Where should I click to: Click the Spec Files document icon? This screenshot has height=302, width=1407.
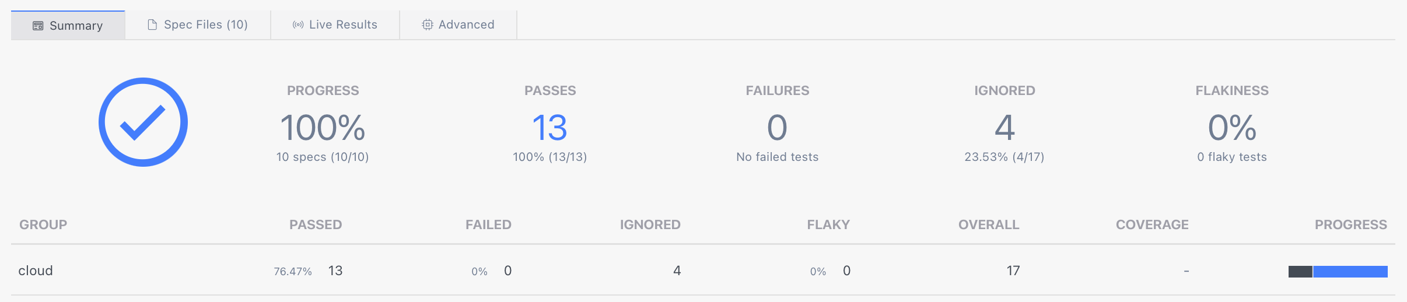tap(152, 24)
